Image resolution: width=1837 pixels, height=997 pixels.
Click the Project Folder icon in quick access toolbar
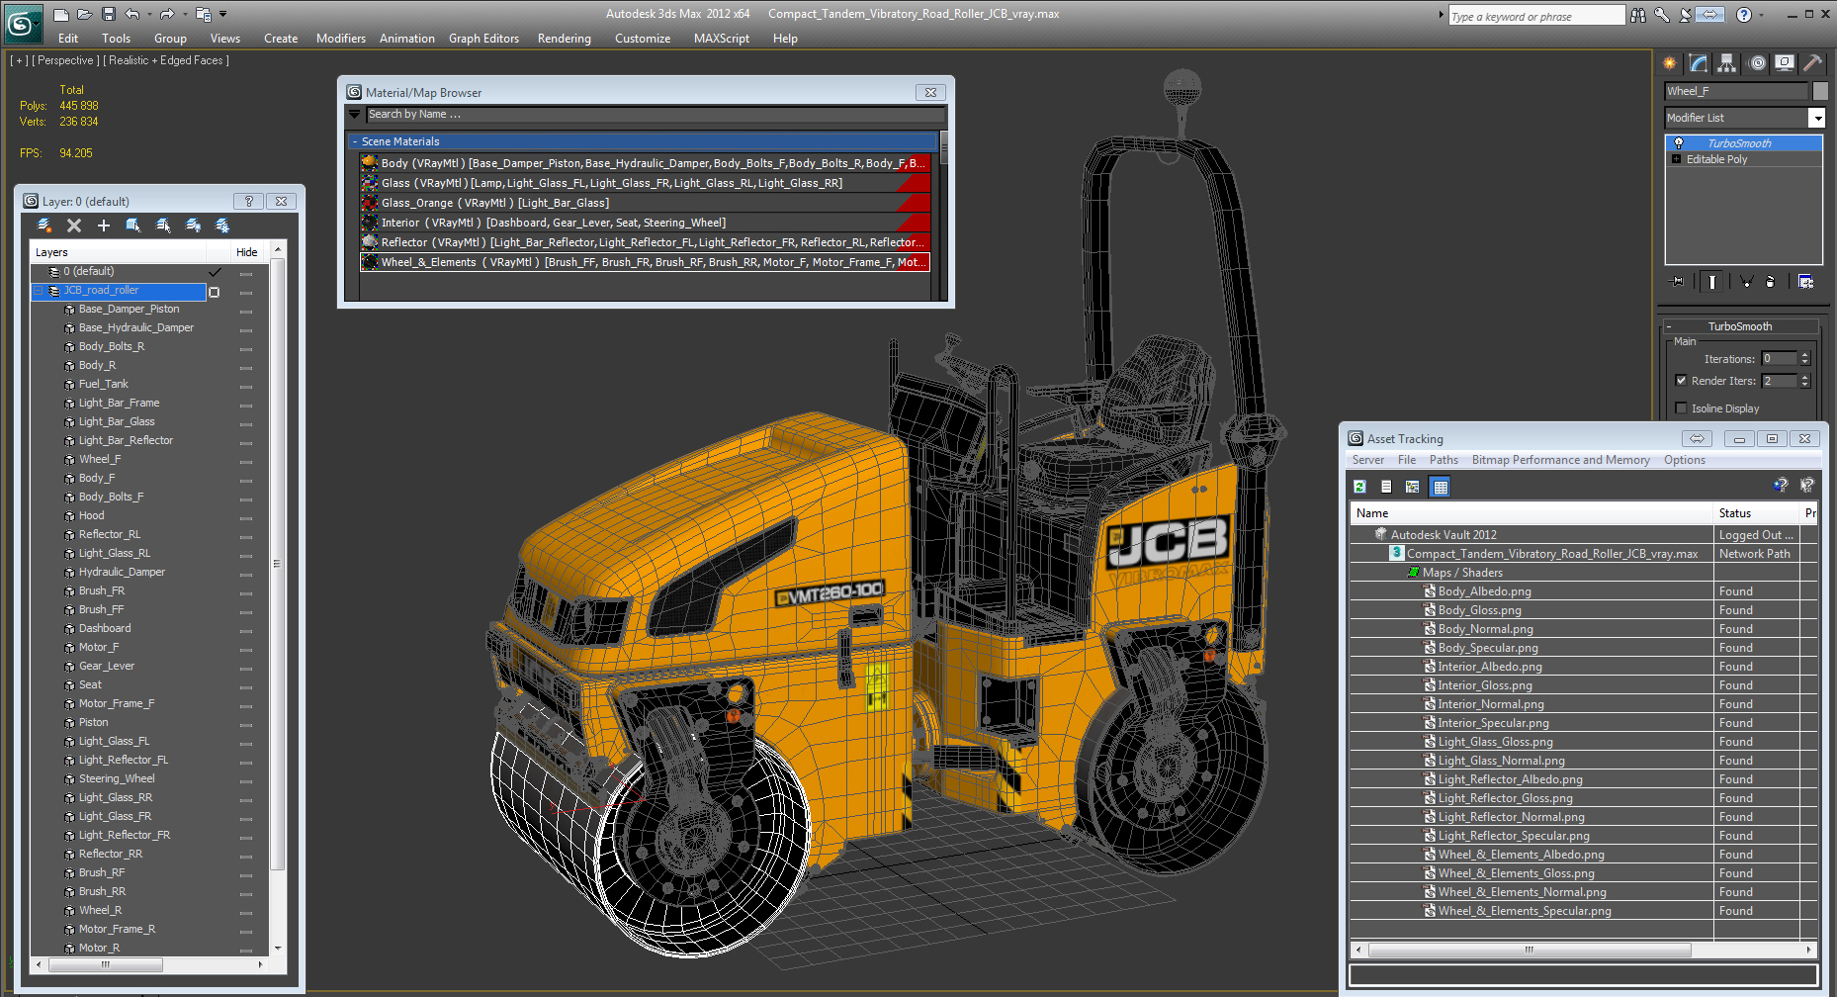pos(203,14)
